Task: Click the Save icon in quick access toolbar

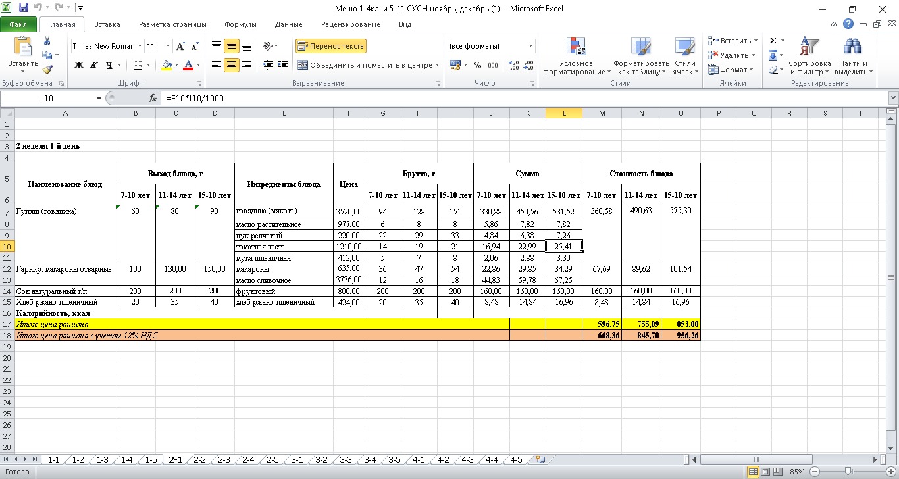Action: click(x=24, y=9)
